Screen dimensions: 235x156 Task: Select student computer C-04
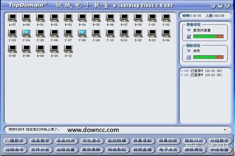click(26, 35)
